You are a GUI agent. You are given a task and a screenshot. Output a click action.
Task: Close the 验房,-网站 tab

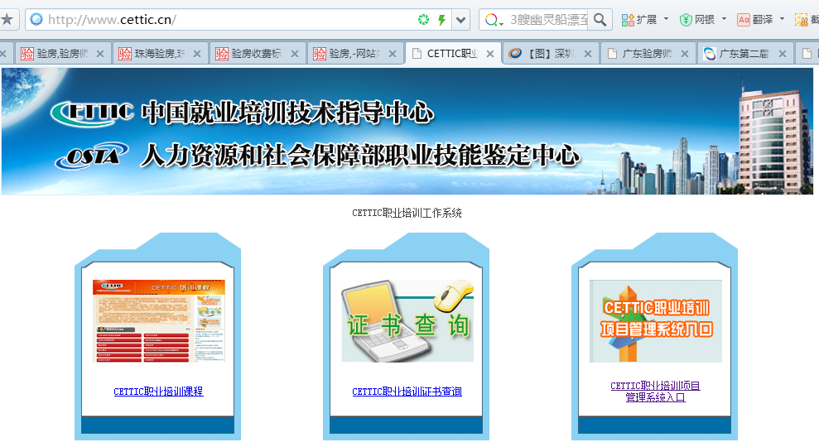coord(393,54)
